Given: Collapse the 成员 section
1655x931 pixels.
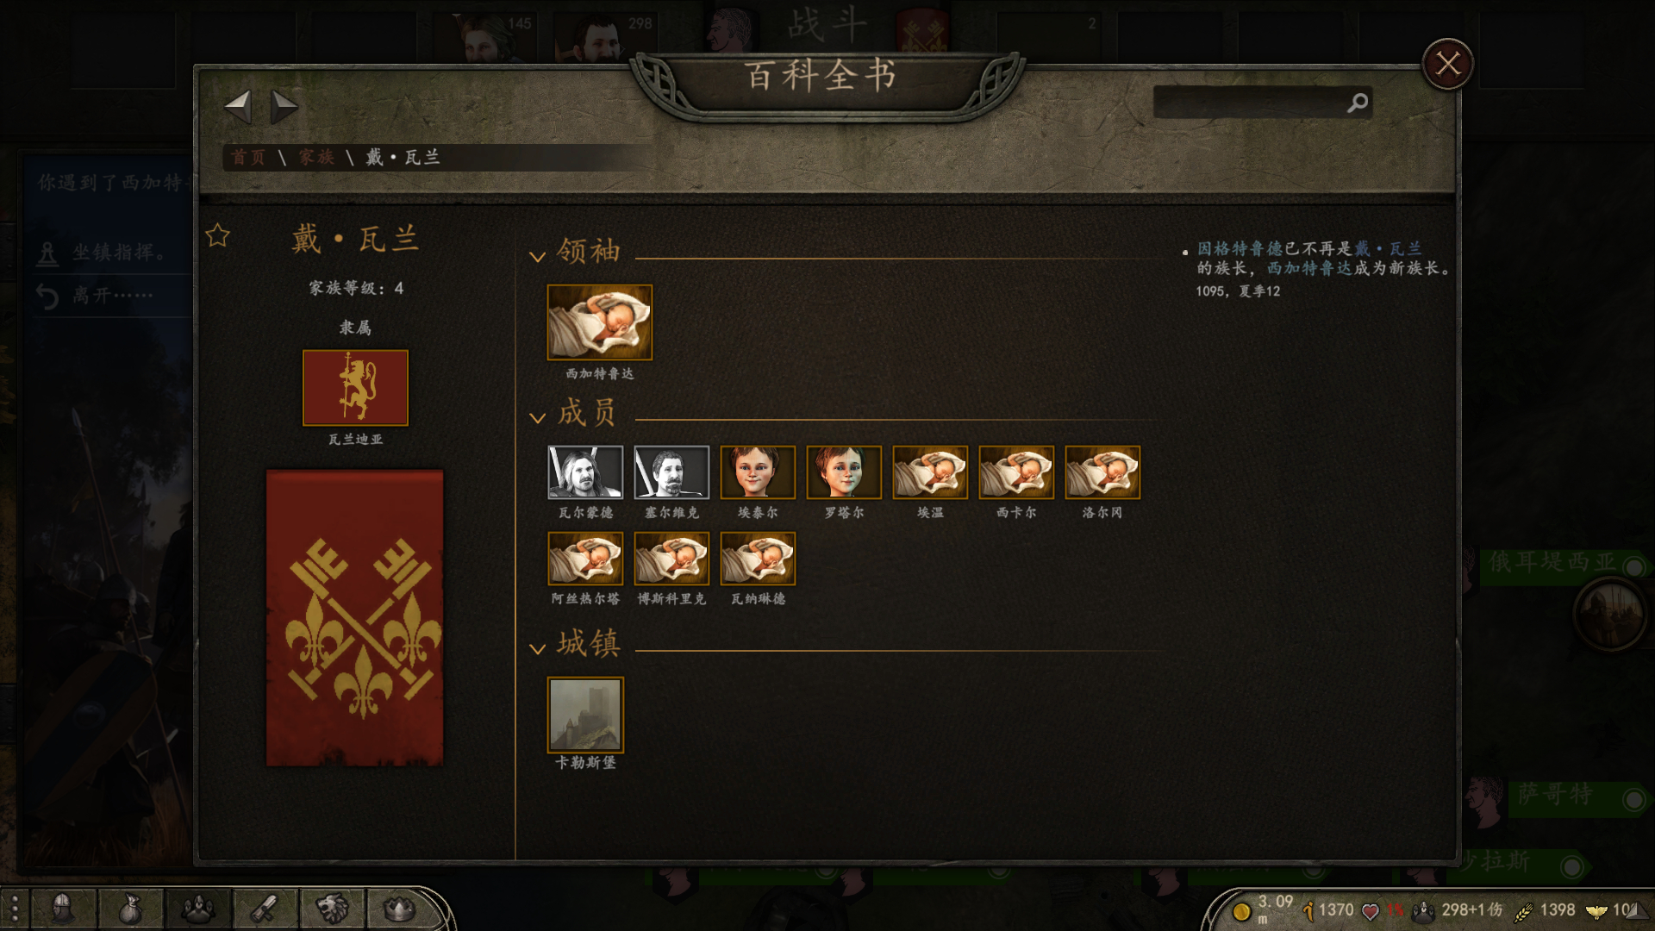Looking at the screenshot, I should click(537, 418).
